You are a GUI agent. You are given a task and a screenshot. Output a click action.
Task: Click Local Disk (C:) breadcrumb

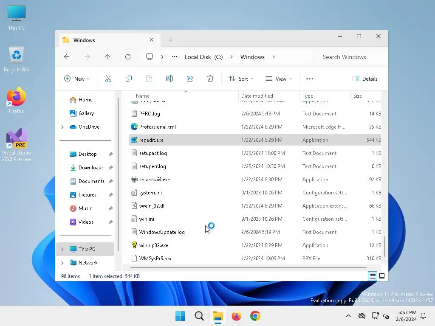(203, 57)
